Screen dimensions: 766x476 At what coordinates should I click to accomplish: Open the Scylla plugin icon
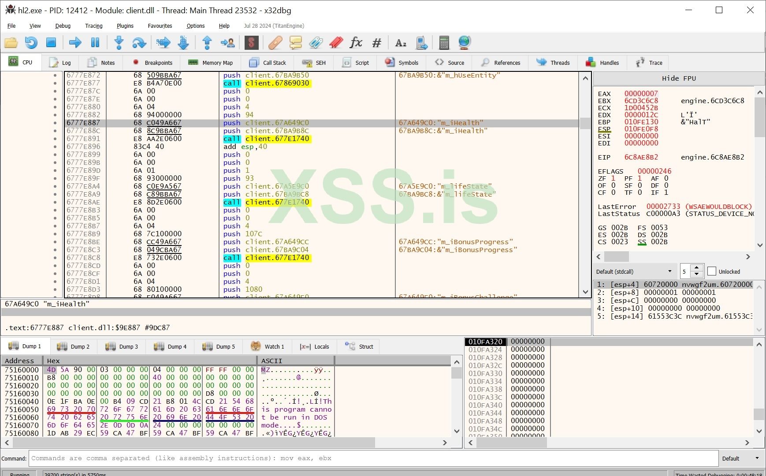251,43
